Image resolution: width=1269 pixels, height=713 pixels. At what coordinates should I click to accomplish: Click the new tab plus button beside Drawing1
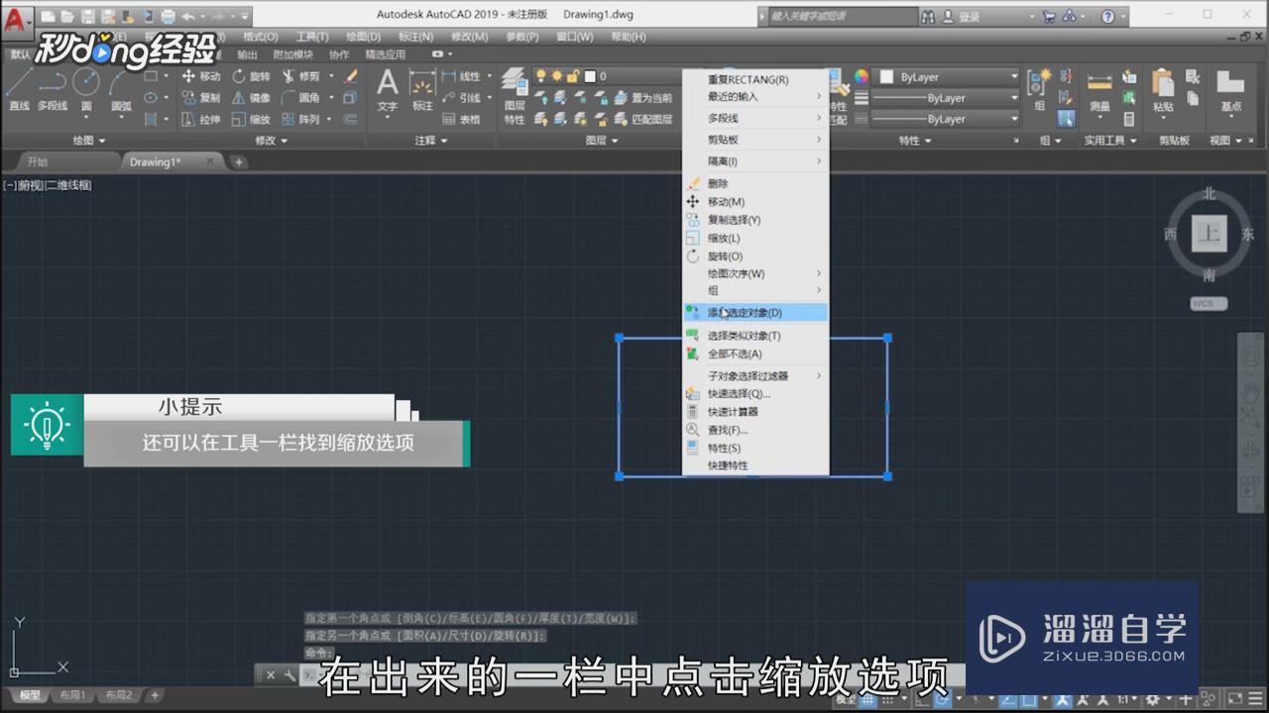point(239,161)
